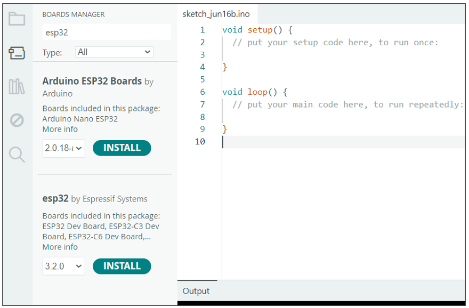Switch to sketch_jun16b.ino tab

[216, 14]
